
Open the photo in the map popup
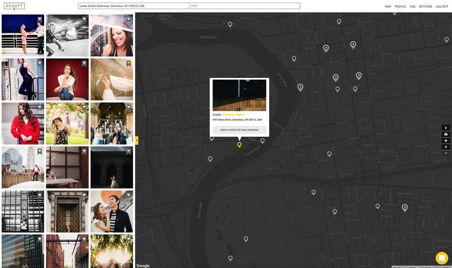click(x=240, y=95)
